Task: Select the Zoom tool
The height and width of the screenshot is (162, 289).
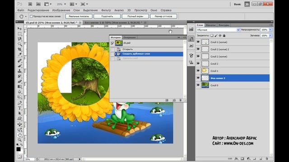Action: click(19, 140)
